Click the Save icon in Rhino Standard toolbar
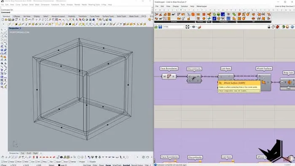295x166 pixels. pyautogui.click(x=9, y=19)
